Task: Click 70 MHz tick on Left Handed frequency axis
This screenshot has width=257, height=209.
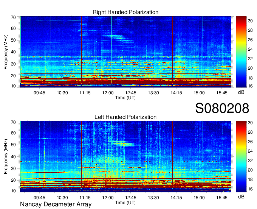Action: click(13, 122)
